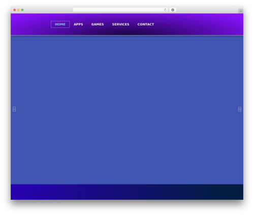Select the GAMES navigation link
This screenshot has height=215, width=254.
point(98,24)
